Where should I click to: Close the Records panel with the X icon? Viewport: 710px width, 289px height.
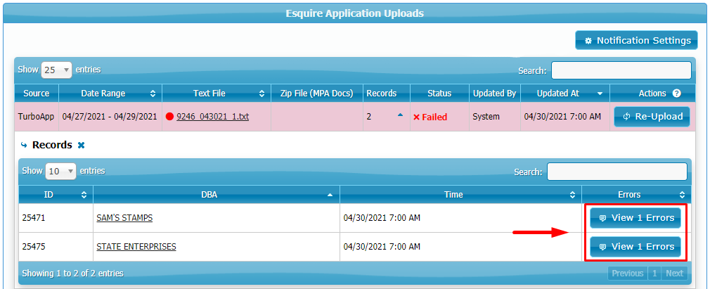(x=81, y=146)
